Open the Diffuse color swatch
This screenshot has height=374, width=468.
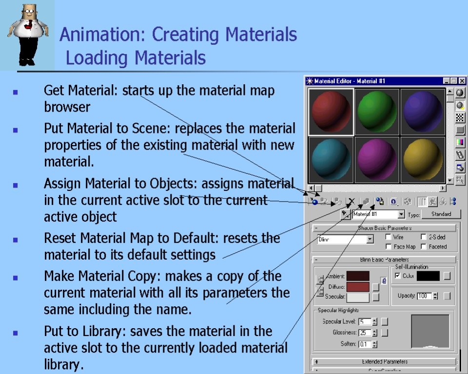coord(358,287)
